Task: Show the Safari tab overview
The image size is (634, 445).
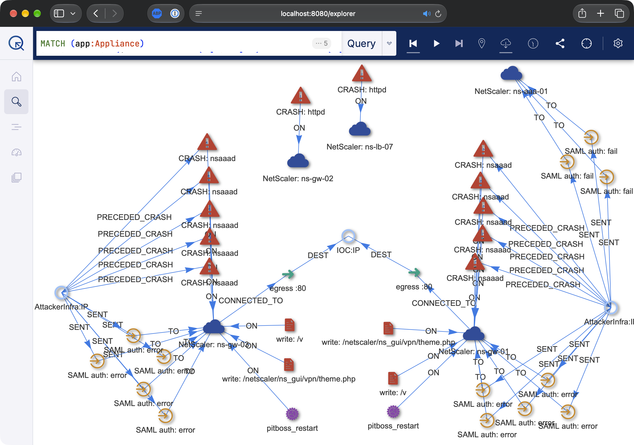Action: [x=619, y=13]
